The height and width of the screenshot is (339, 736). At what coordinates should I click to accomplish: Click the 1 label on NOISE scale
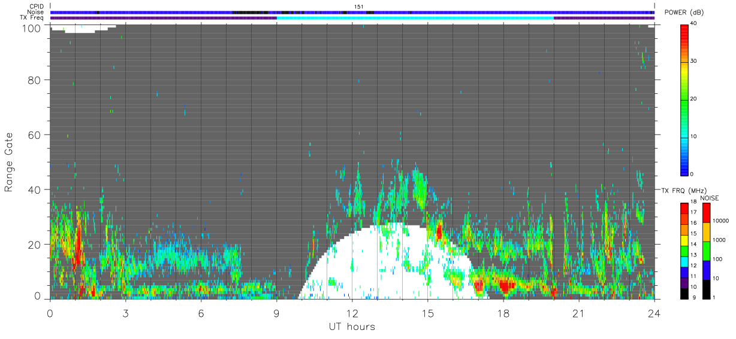[715, 297]
